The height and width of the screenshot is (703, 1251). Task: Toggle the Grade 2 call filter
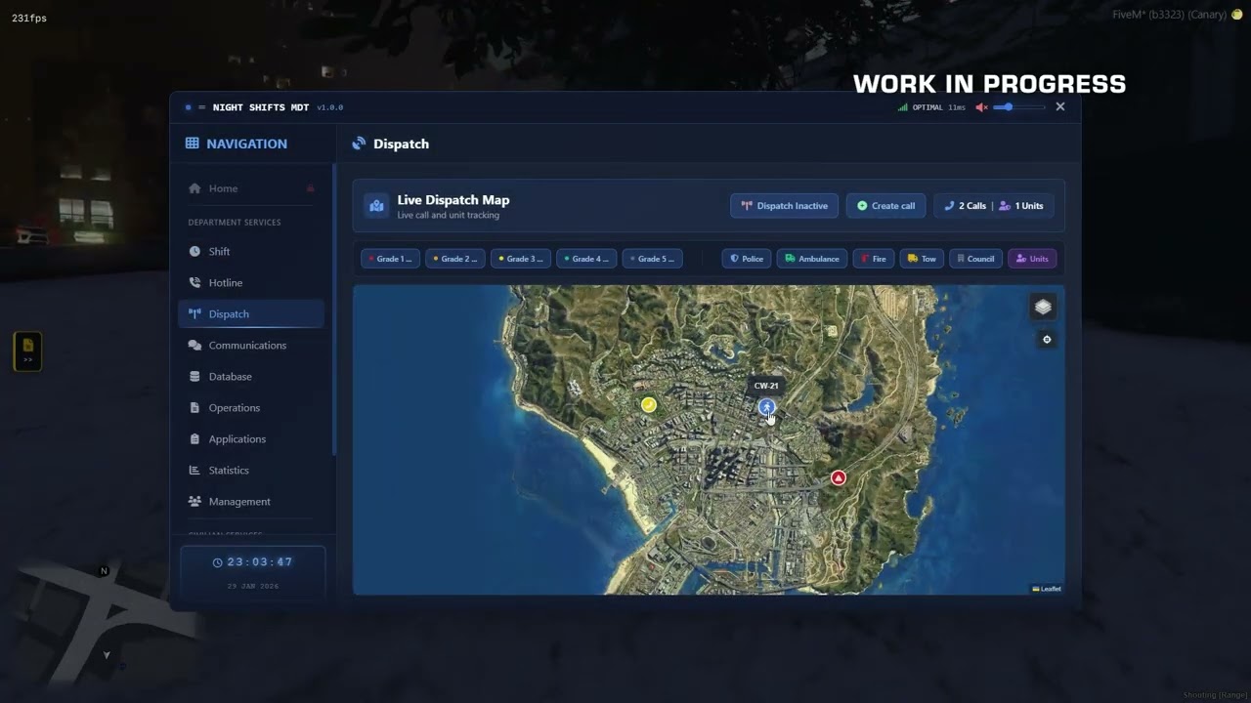tap(454, 259)
